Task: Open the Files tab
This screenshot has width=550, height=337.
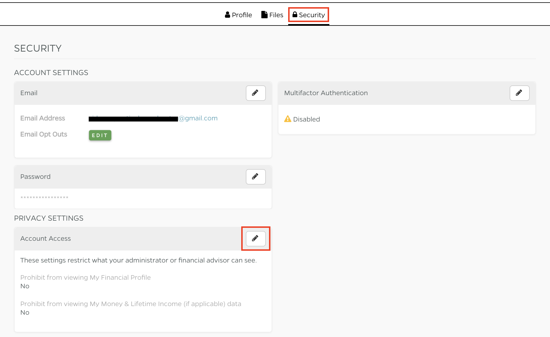Action: pyautogui.click(x=276, y=15)
